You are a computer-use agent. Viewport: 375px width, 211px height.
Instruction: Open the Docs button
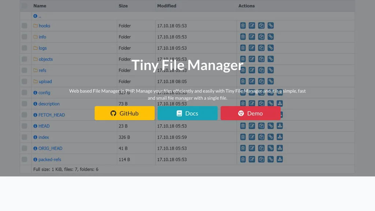187,113
